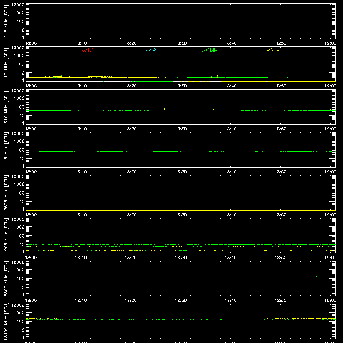
Task: Click the spike near 18:27 in 610 MHz plot
Action: point(164,108)
